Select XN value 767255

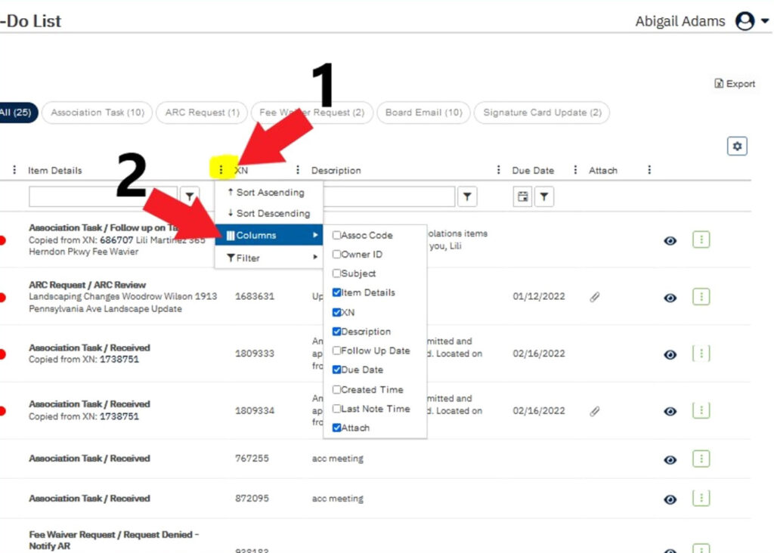click(252, 459)
